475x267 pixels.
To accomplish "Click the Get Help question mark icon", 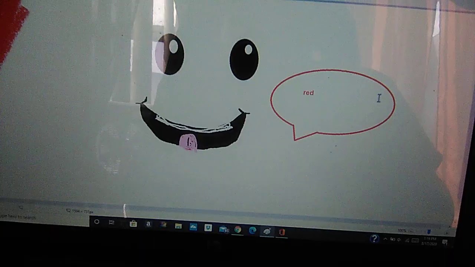I will pos(374,238).
